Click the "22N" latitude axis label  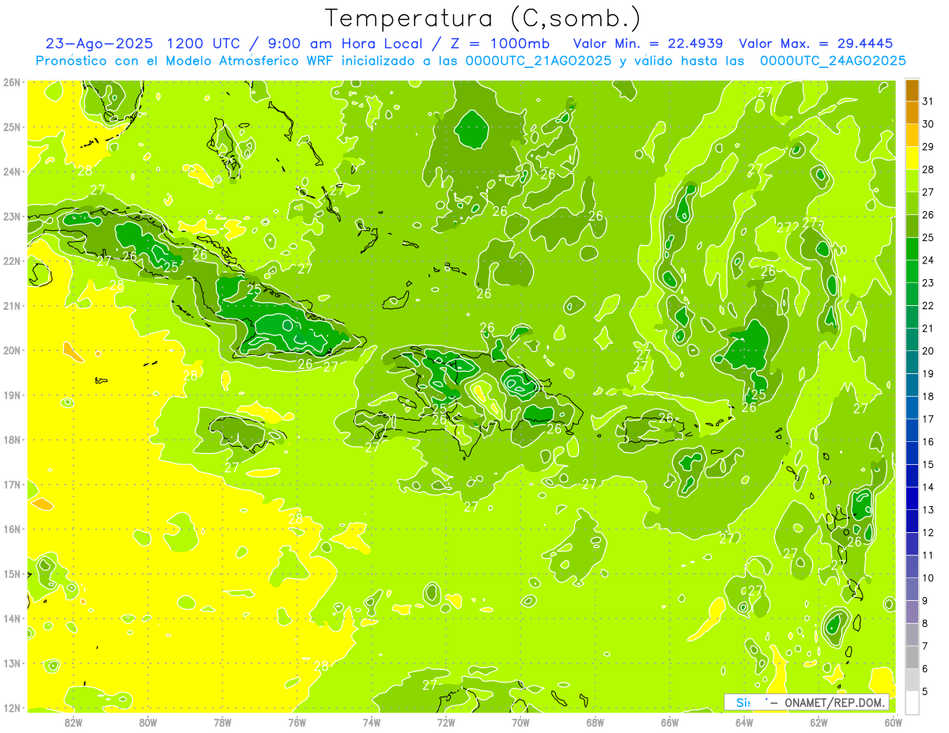(x=11, y=261)
